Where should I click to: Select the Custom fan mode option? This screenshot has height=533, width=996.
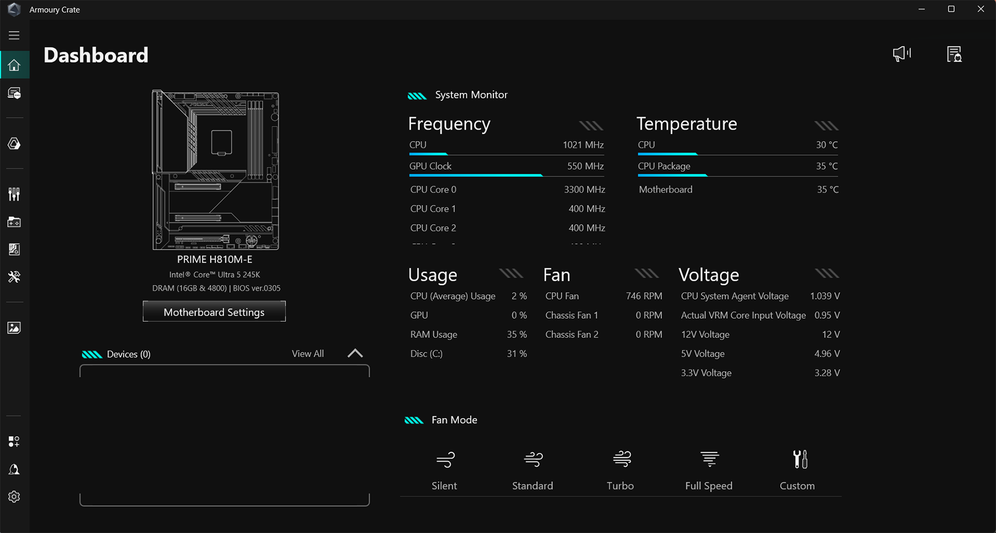[797, 469]
